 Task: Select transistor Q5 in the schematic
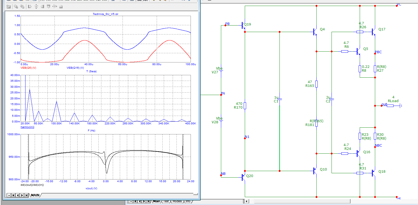[358, 51]
